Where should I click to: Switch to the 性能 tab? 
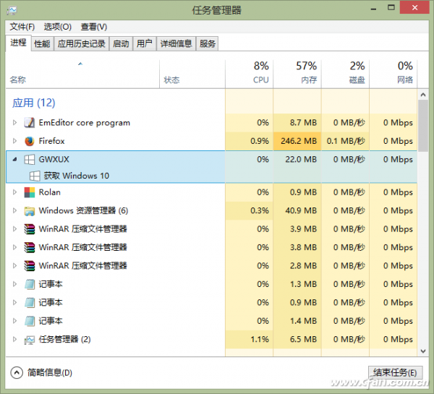tap(42, 43)
